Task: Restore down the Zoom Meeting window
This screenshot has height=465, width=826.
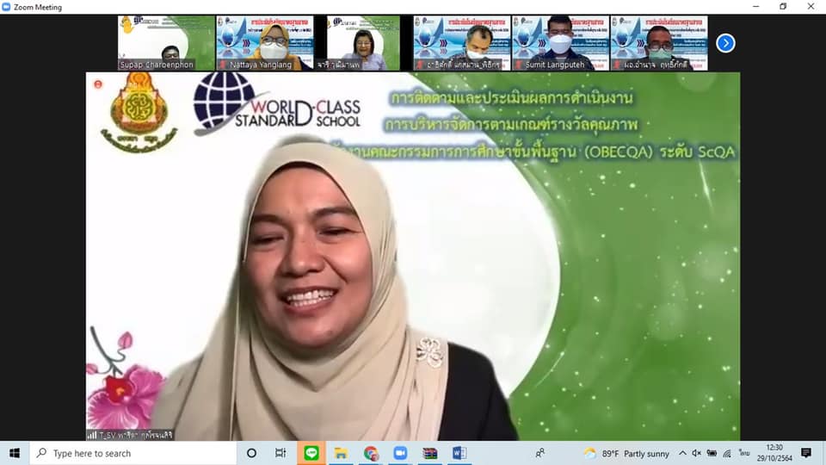Action: [x=783, y=7]
